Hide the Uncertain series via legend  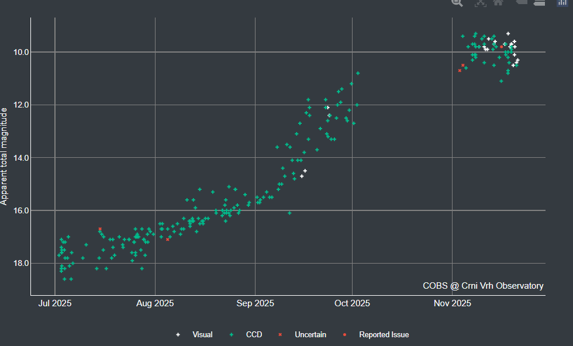point(302,335)
